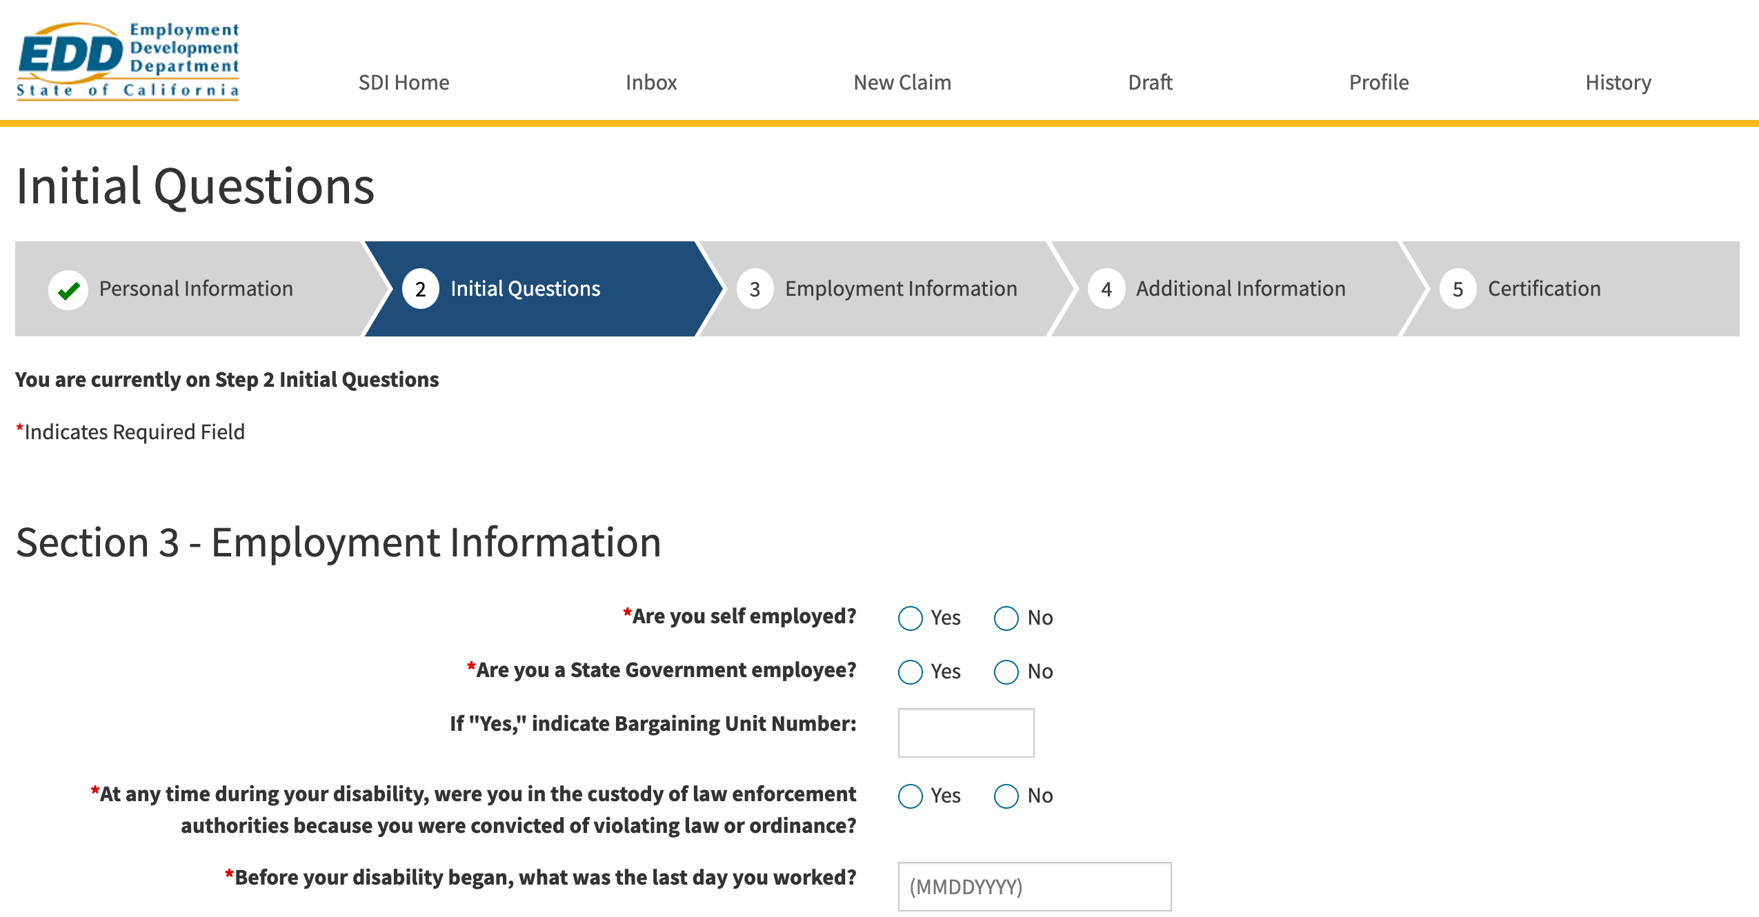Select Yes for State Government employee
1759x917 pixels.
click(x=910, y=672)
